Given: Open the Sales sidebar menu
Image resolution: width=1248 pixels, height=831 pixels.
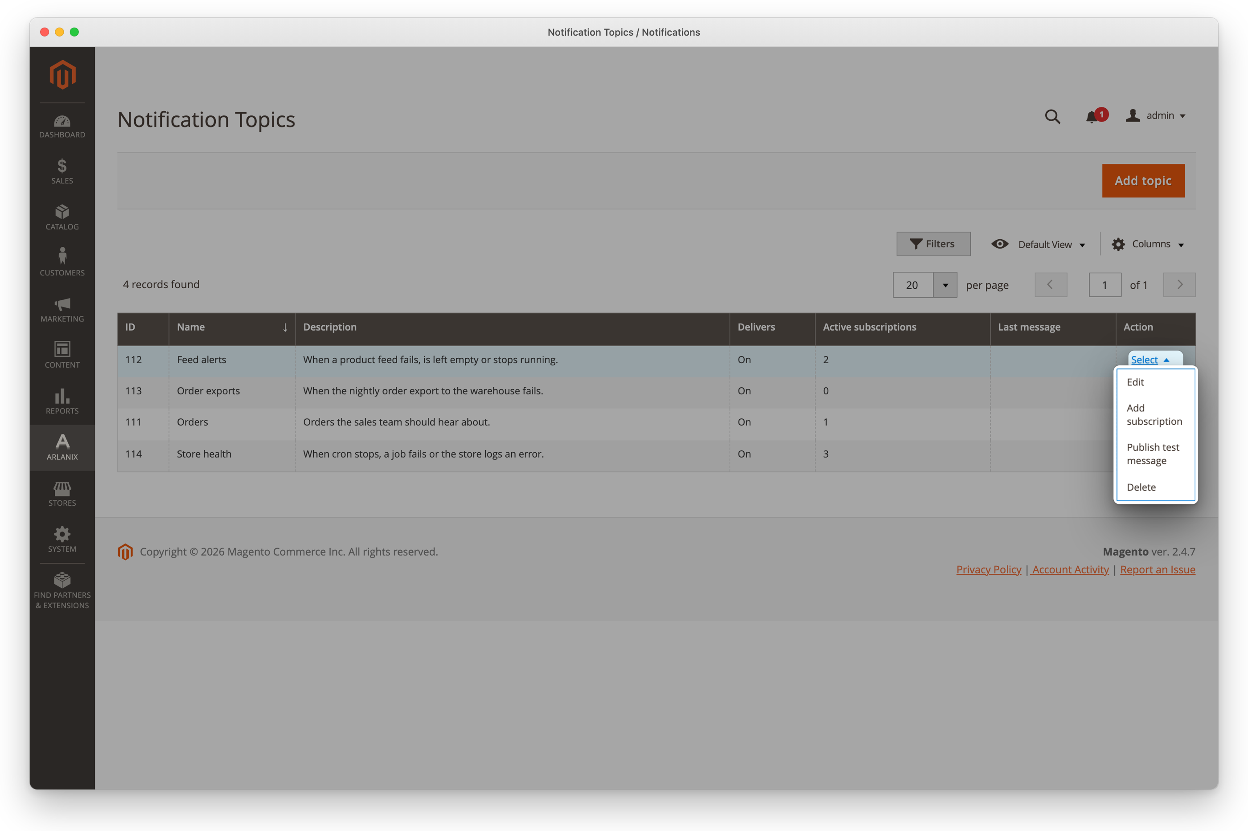Looking at the screenshot, I should (62, 172).
